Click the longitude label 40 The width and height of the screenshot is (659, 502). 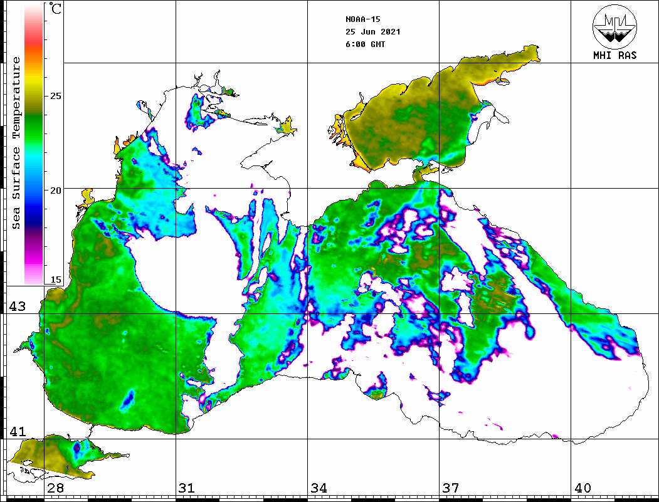click(583, 488)
